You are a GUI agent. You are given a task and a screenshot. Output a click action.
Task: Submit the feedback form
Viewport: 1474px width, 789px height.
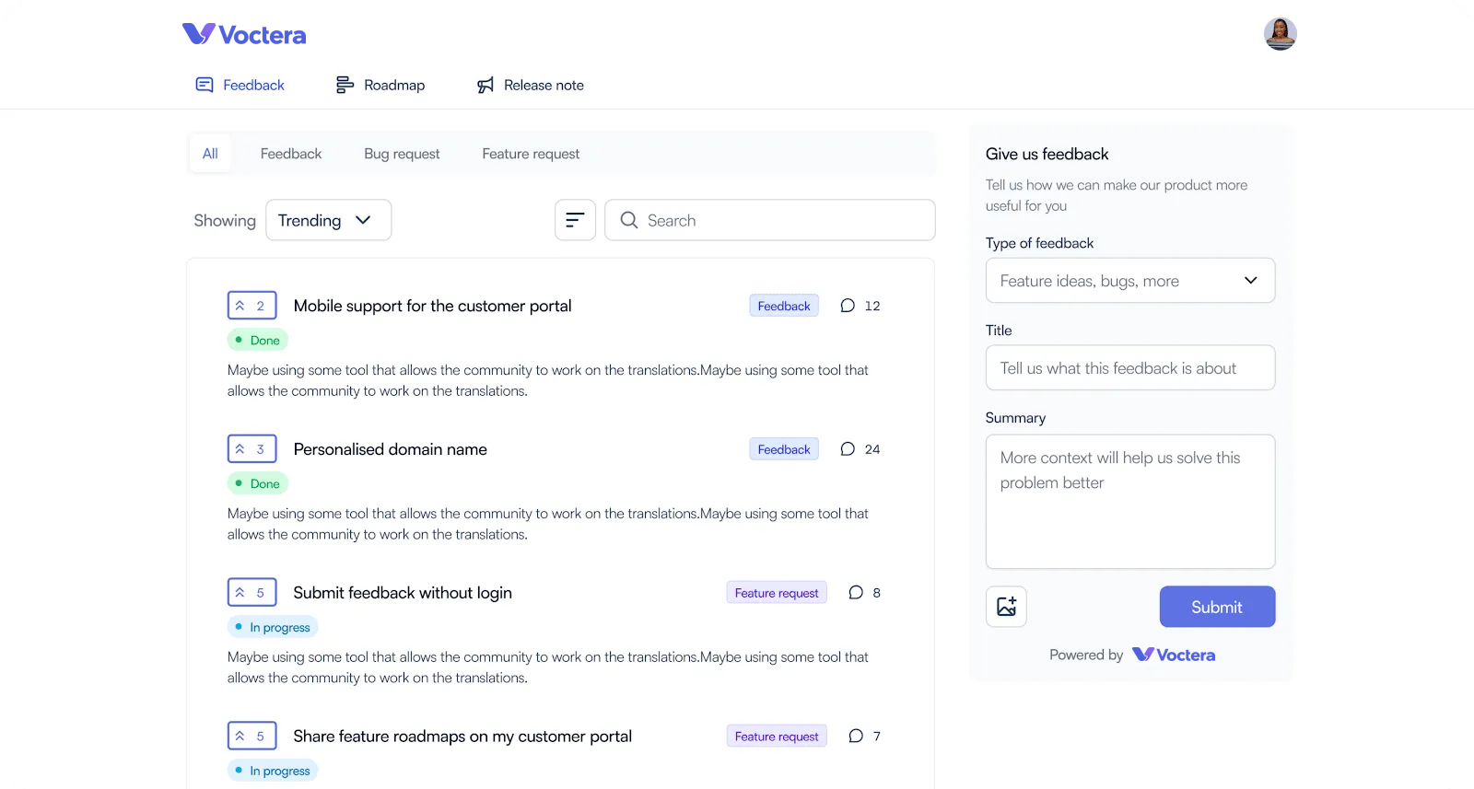click(1217, 607)
